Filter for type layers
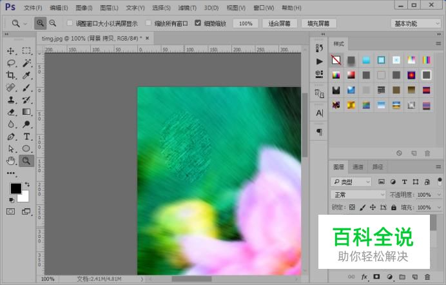Screen dimensions: 446x285 pyautogui.click(x=405, y=182)
